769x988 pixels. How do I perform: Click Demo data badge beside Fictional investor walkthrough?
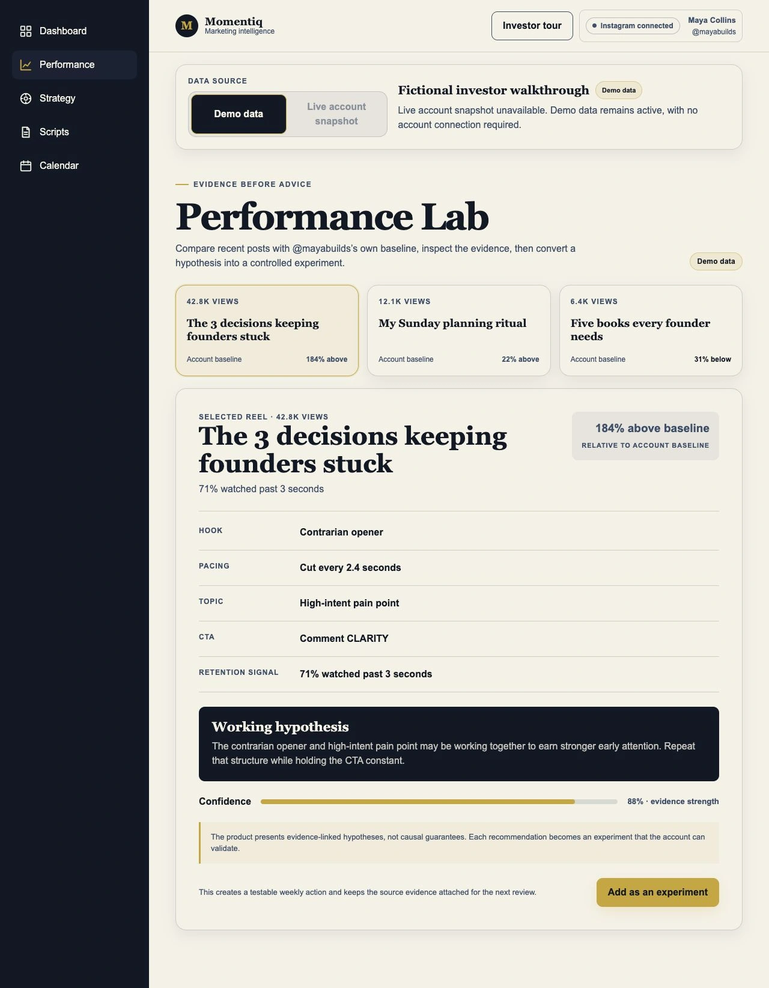(619, 90)
